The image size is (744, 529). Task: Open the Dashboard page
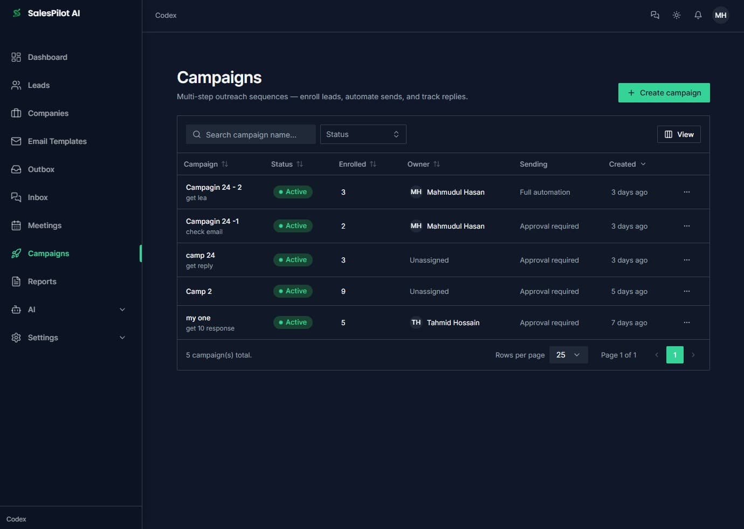click(47, 57)
